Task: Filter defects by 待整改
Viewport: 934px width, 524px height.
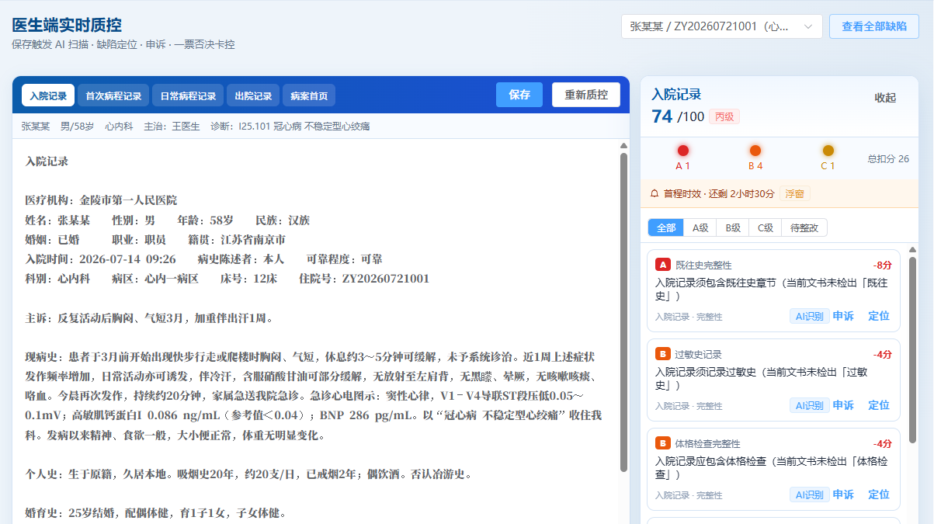Action: click(804, 227)
